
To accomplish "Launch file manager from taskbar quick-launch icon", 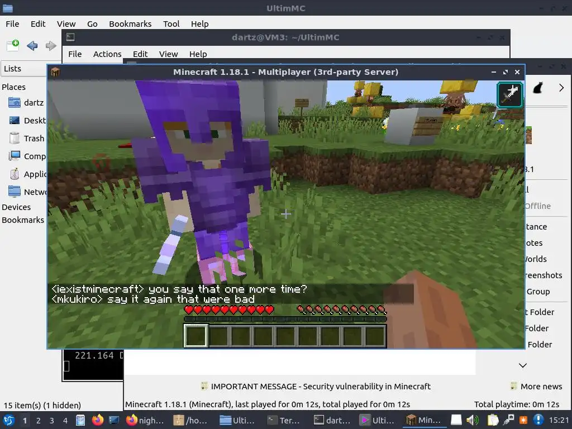I will 80,420.
